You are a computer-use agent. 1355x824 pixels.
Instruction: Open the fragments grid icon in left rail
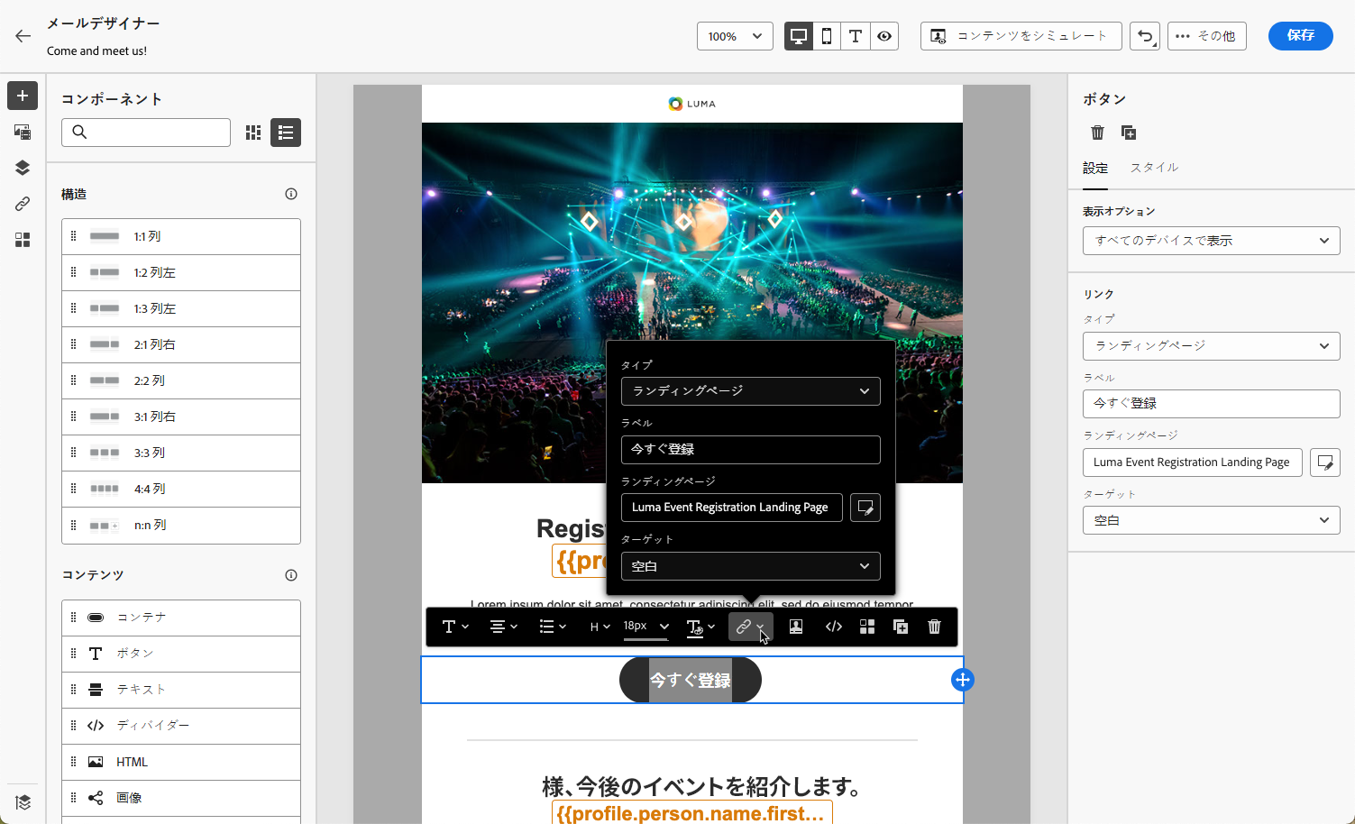point(23,240)
